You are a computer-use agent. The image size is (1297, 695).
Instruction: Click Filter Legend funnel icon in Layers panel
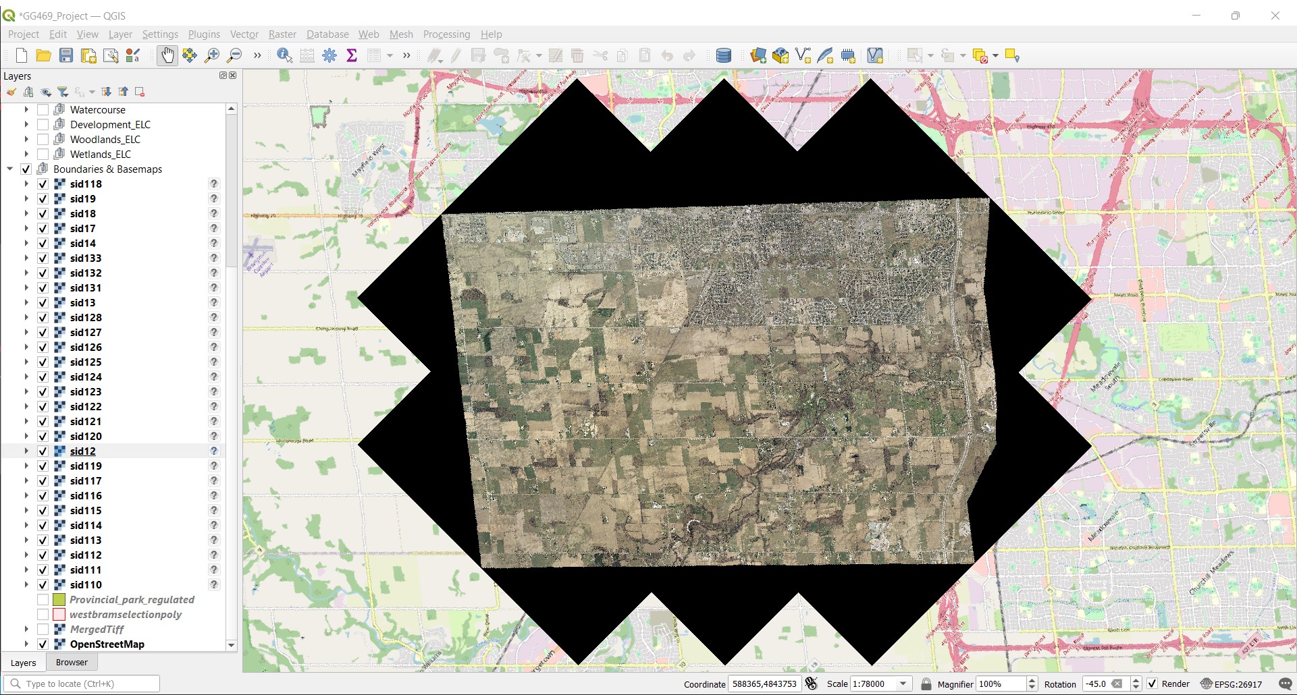(63, 92)
